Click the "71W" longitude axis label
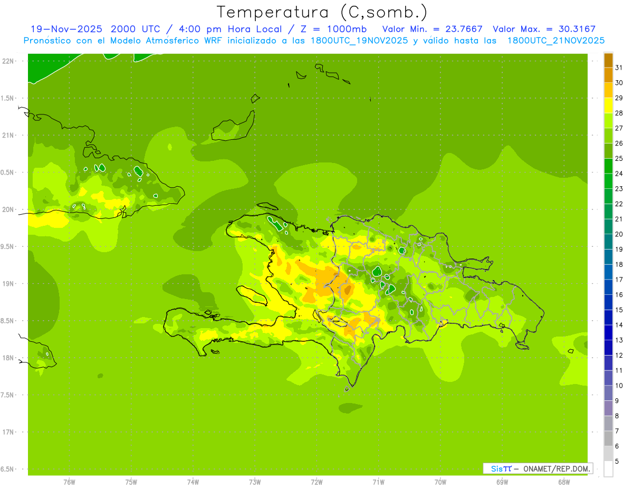 pos(378,482)
